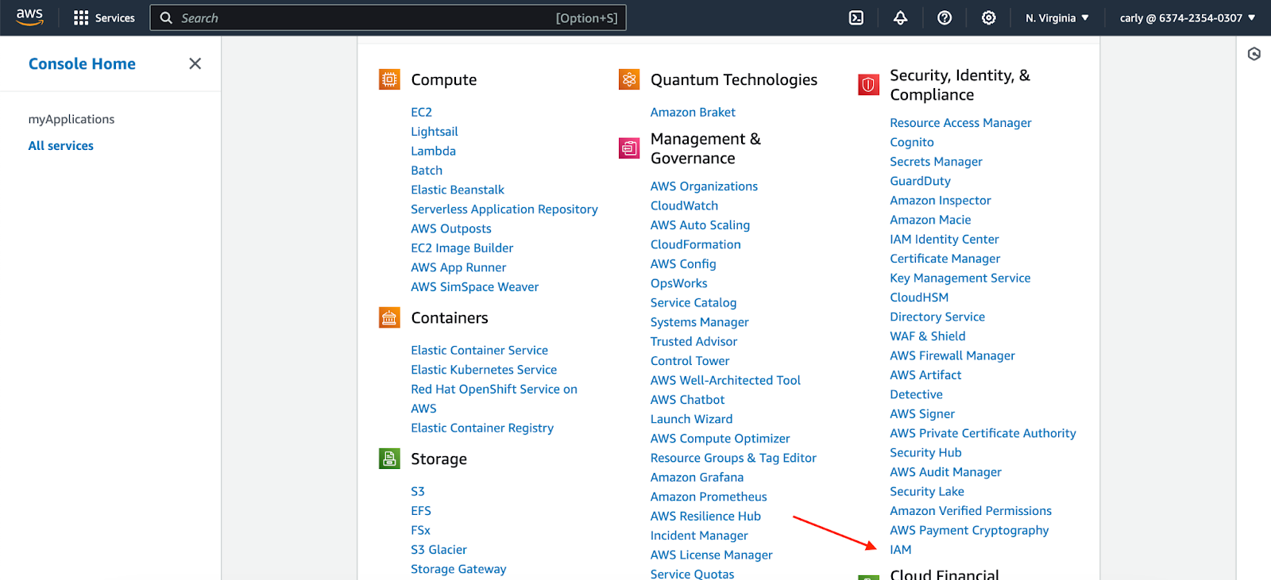
Task: Open WAF & Shield link
Action: point(928,336)
